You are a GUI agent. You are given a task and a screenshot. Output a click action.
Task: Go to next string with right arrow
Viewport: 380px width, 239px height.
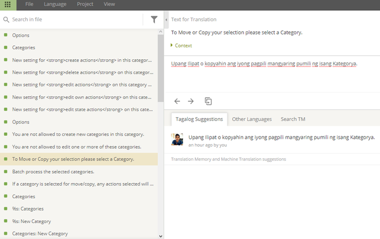click(x=191, y=101)
